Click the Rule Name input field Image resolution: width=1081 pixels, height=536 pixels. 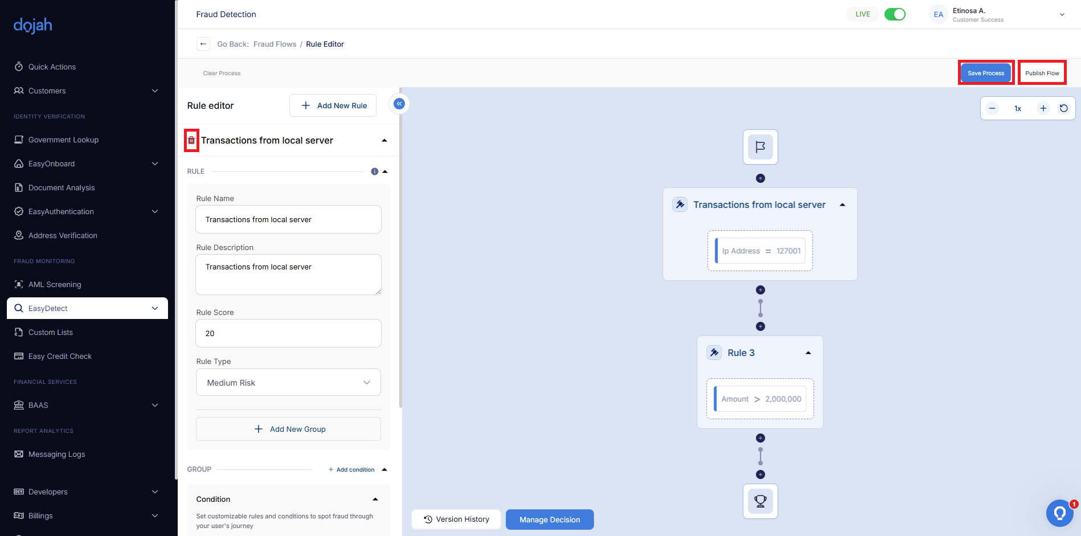coord(288,219)
